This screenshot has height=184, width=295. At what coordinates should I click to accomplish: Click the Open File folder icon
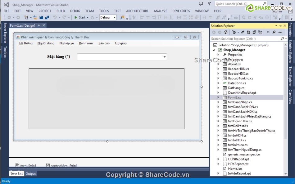[35, 17]
